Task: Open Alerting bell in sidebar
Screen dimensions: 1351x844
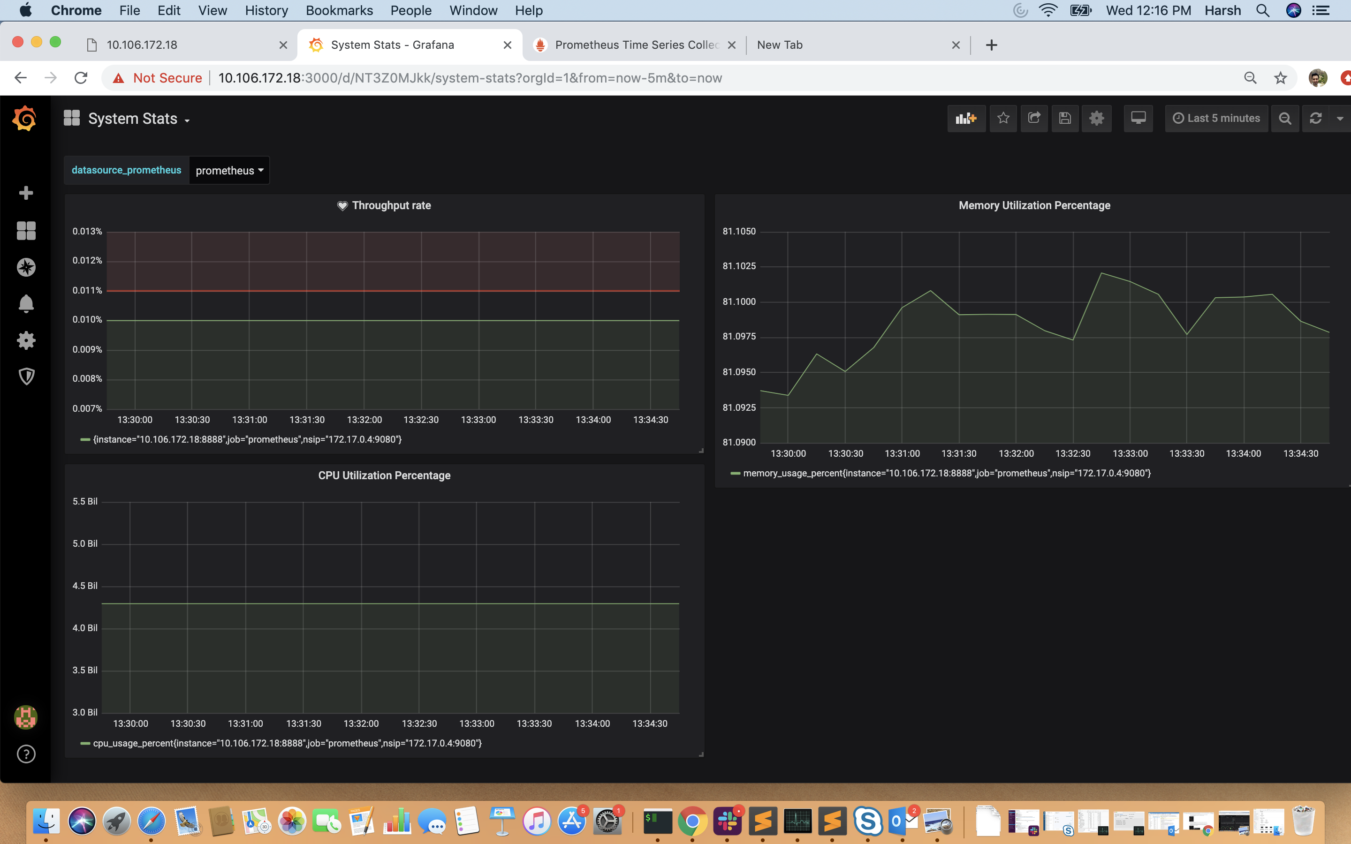Action: tap(26, 304)
